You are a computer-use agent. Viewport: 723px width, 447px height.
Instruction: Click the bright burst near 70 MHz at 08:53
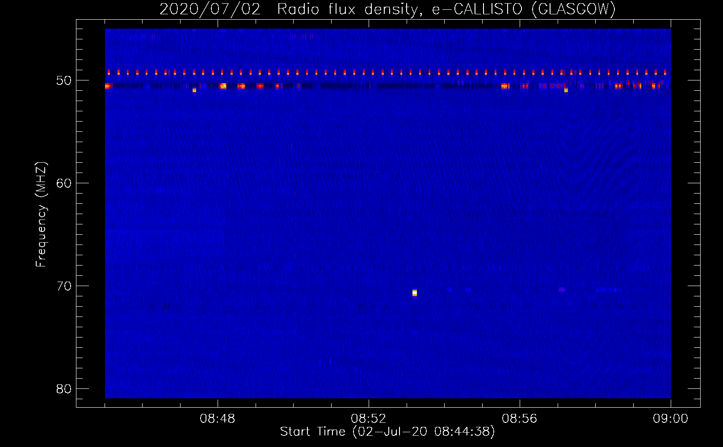pyautogui.click(x=415, y=293)
